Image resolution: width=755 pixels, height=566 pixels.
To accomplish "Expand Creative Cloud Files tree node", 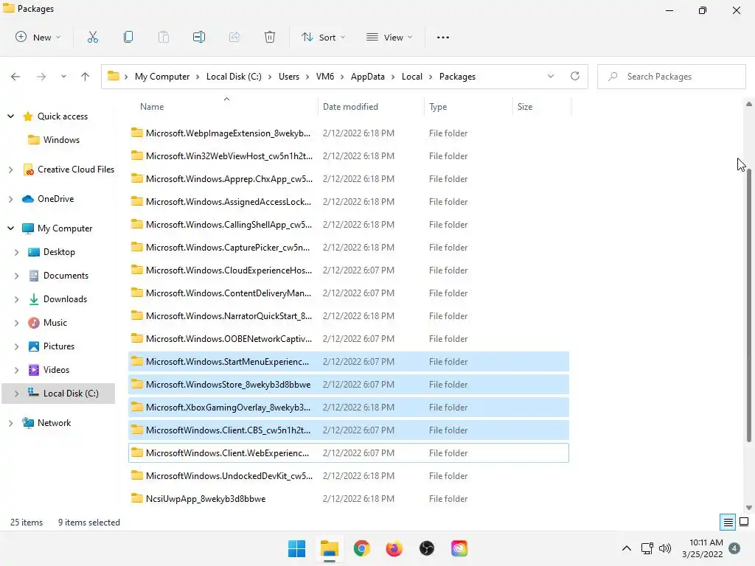I will click(x=10, y=170).
